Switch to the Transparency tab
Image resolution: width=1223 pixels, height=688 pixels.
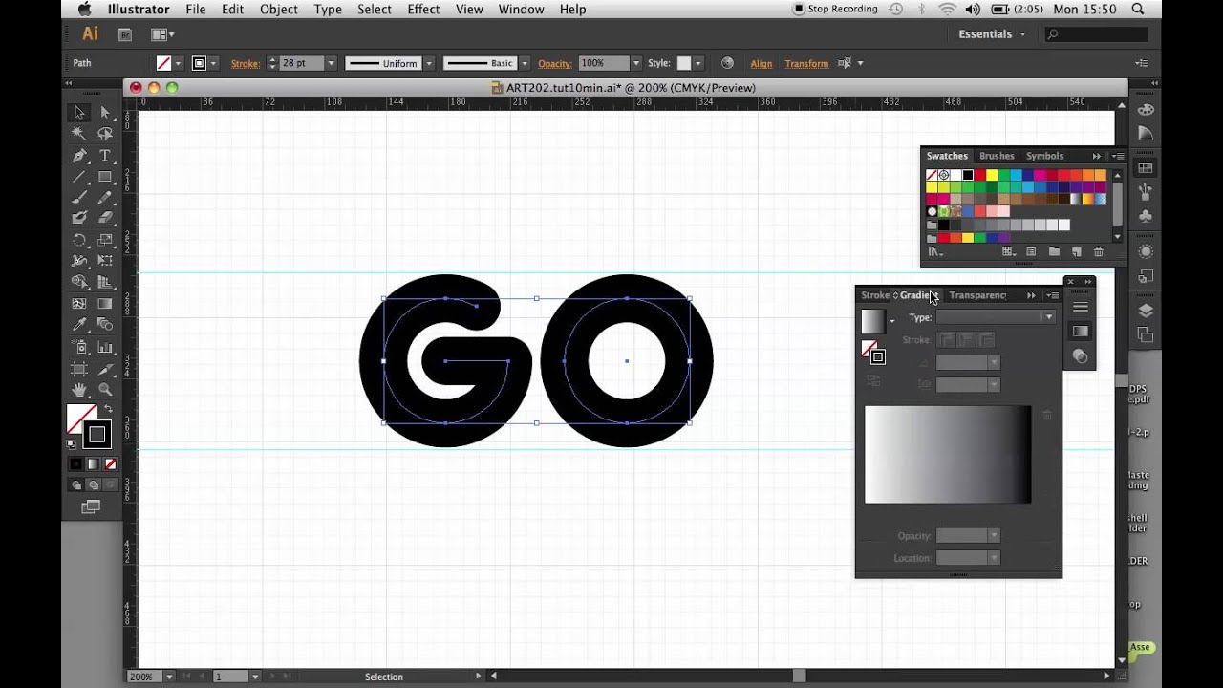point(977,295)
